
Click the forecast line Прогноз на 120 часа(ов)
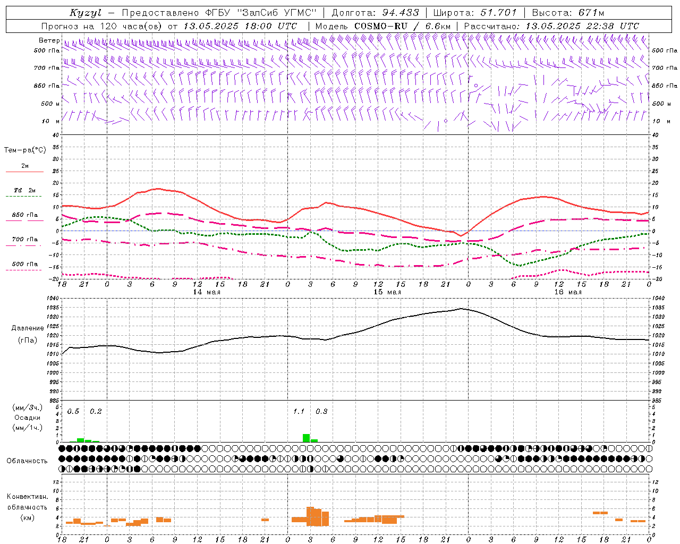click(x=102, y=26)
